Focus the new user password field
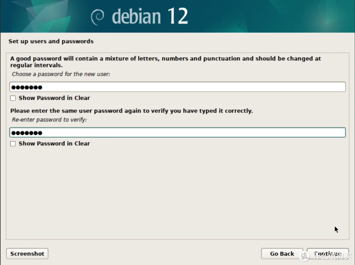This screenshot has height=265, width=355. click(x=177, y=87)
